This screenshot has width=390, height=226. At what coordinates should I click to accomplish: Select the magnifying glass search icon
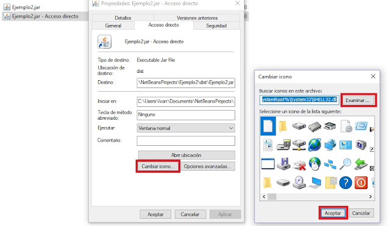[346, 164]
